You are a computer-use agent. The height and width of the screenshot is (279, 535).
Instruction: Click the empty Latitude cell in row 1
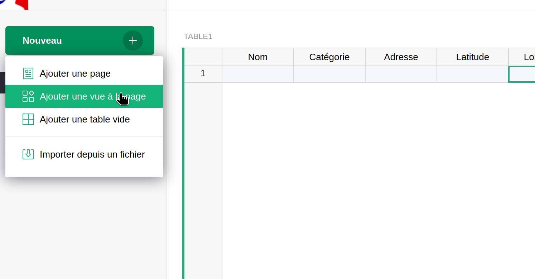(473, 74)
